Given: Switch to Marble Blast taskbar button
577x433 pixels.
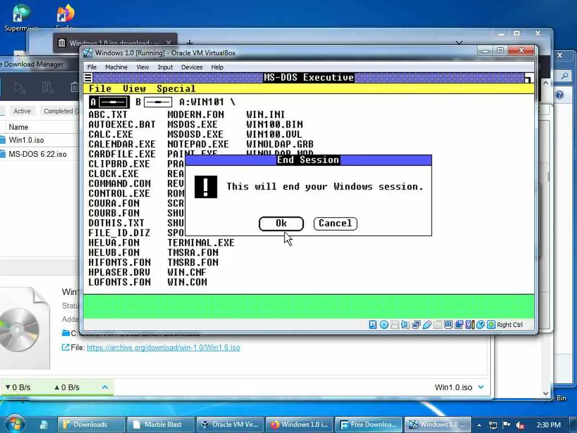Looking at the screenshot, I should 161,425.
